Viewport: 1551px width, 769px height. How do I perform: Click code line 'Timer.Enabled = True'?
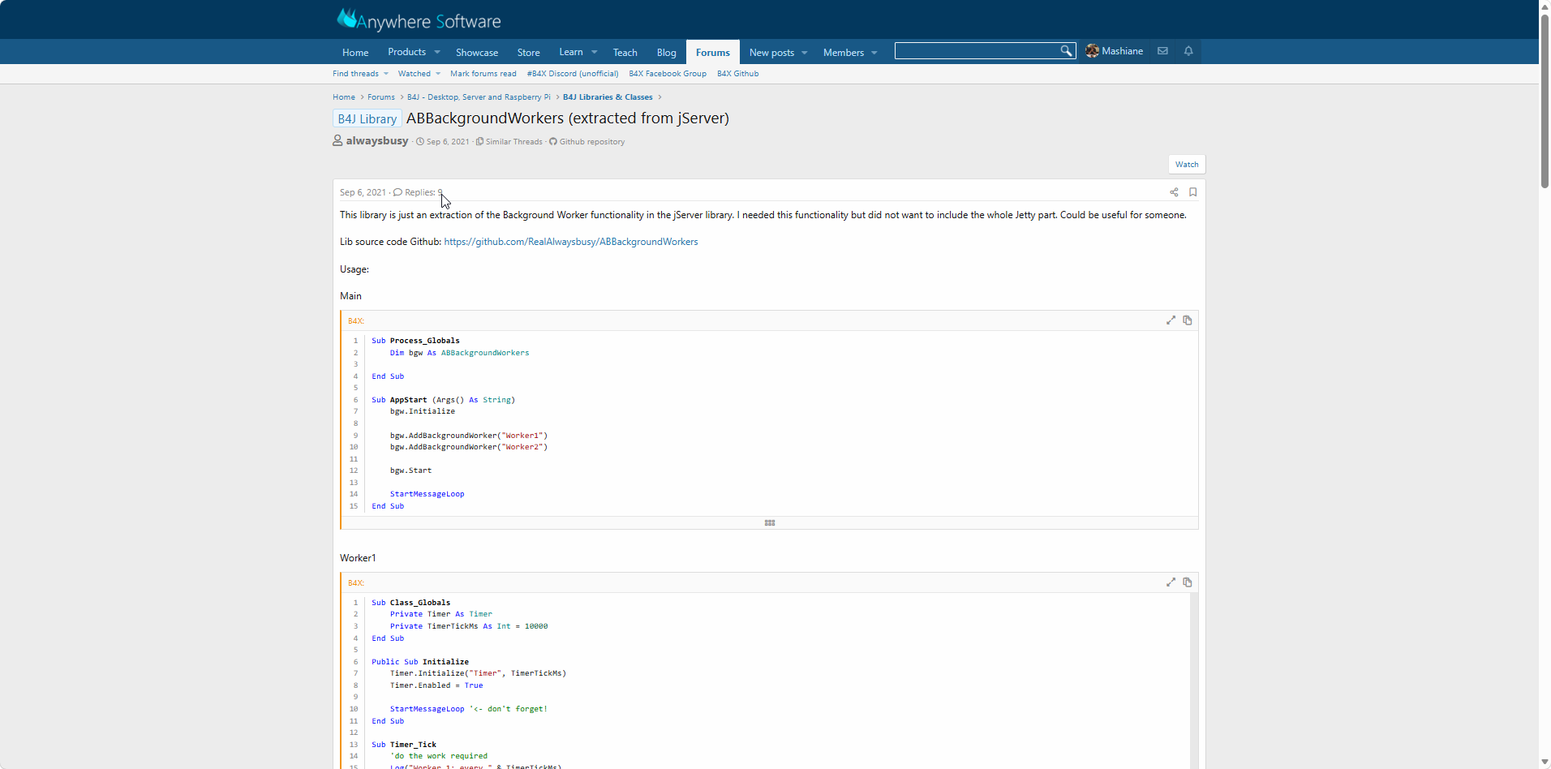point(436,685)
